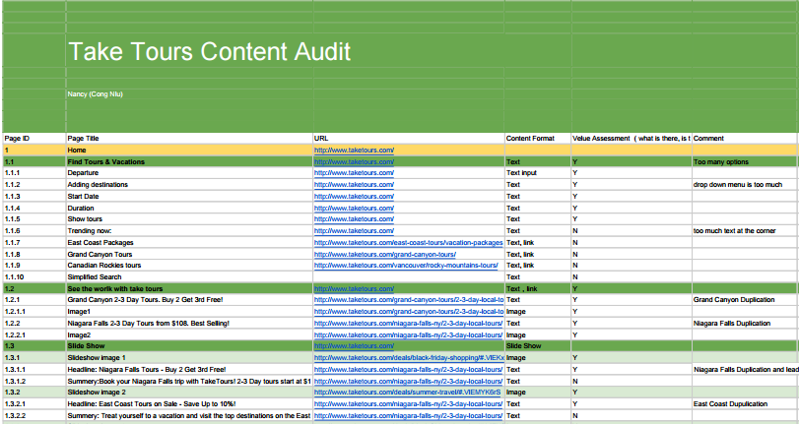
Task: Select the 'Start Date' cell
Action: (x=189, y=197)
